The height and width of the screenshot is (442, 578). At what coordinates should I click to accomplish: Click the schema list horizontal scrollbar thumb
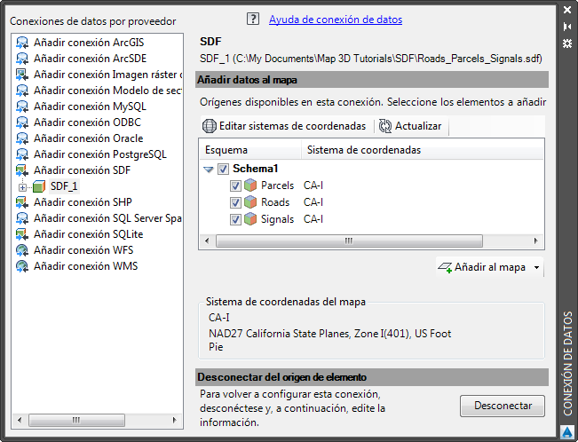pyautogui.click(x=349, y=241)
